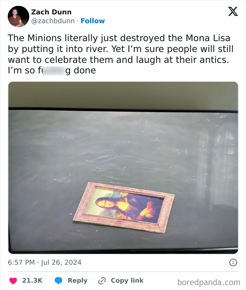Follow Zach Dunn's account
246x290 pixels.
(x=93, y=21)
